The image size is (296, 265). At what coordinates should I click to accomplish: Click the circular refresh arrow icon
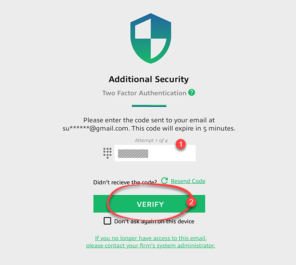coord(165,181)
